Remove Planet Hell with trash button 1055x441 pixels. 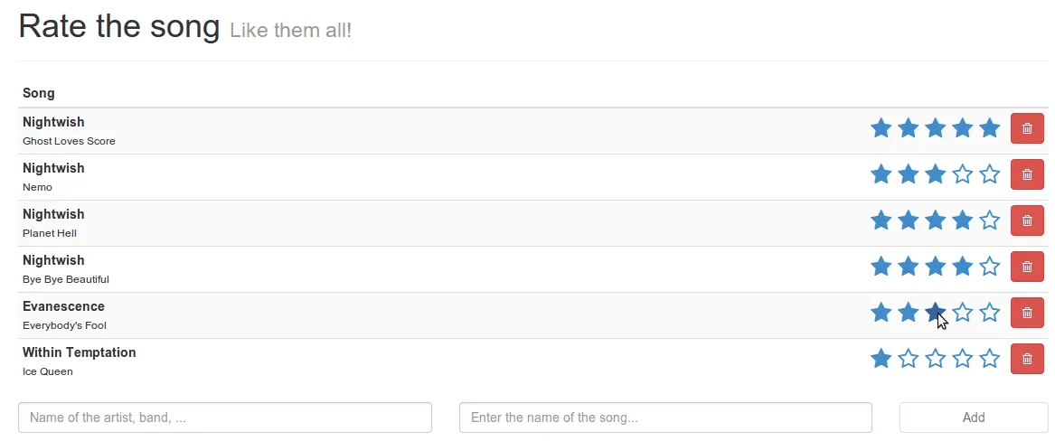click(x=1027, y=220)
